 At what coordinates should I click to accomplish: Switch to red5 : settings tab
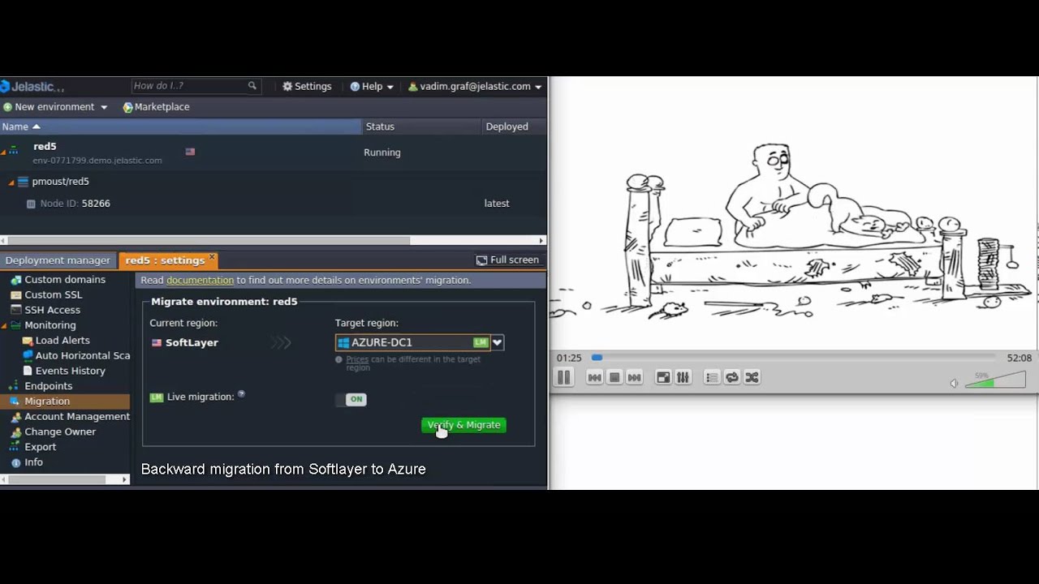pyautogui.click(x=165, y=260)
